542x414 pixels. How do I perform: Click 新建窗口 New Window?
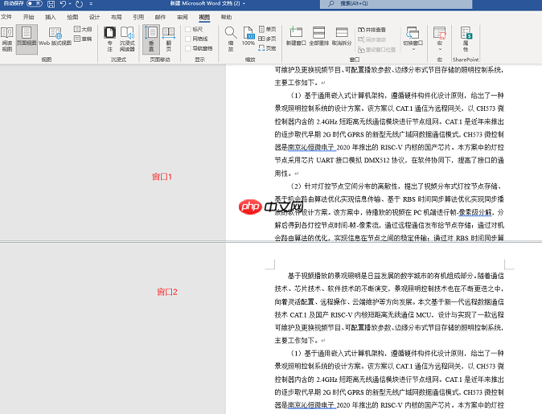click(x=296, y=36)
